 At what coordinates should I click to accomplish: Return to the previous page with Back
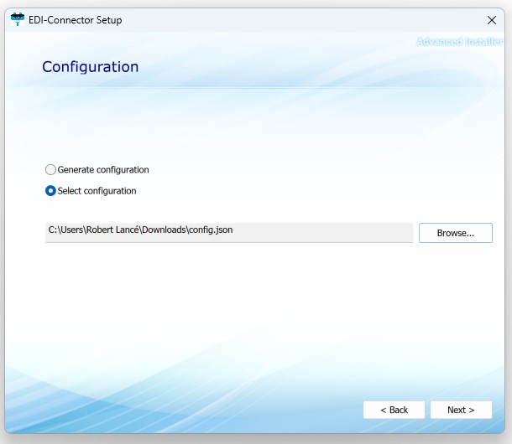(x=394, y=410)
